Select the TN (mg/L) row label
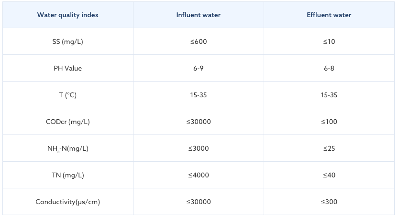 click(x=68, y=175)
